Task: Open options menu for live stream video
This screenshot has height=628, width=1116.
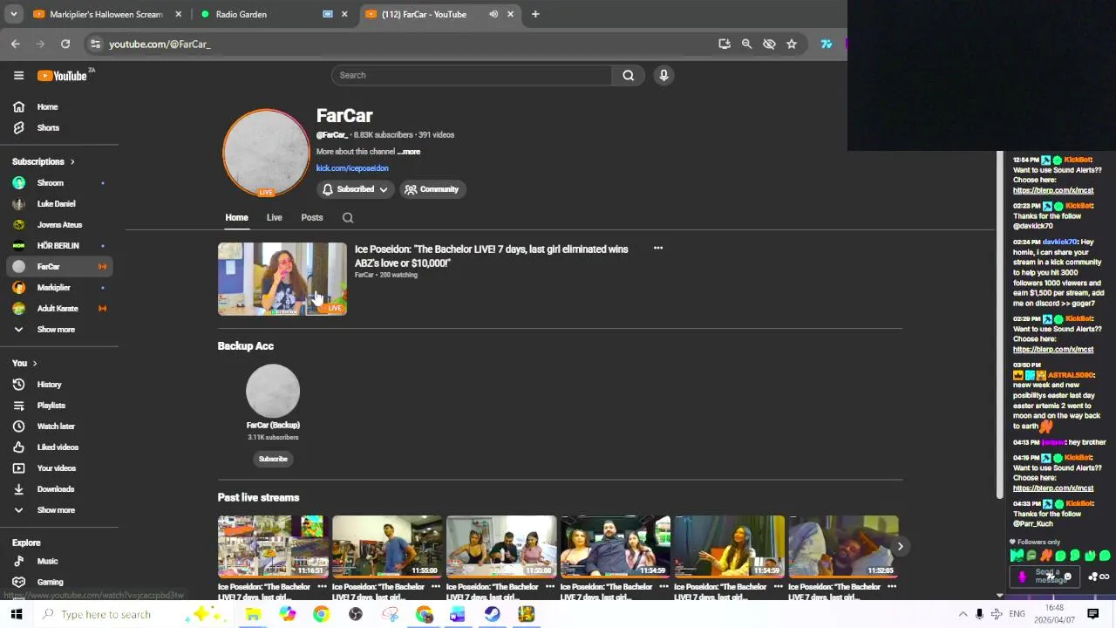Action: (658, 249)
